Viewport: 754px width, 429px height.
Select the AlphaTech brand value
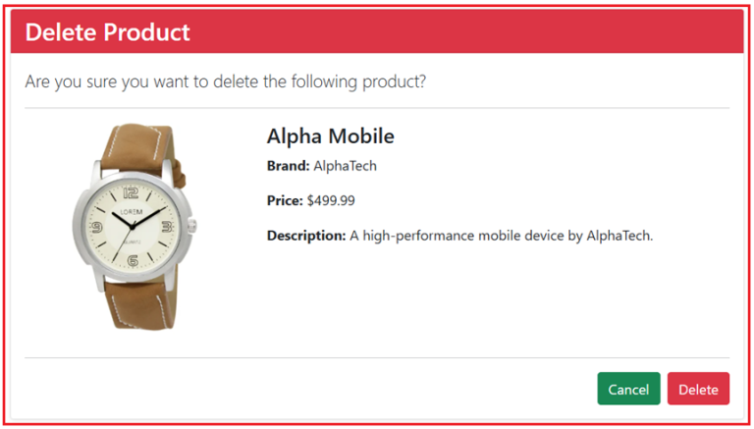pyautogui.click(x=345, y=166)
